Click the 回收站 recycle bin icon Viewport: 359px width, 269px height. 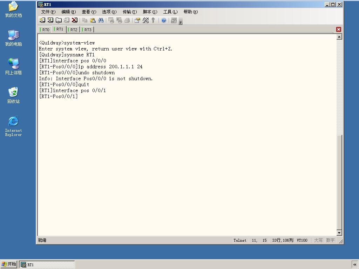pos(13,95)
